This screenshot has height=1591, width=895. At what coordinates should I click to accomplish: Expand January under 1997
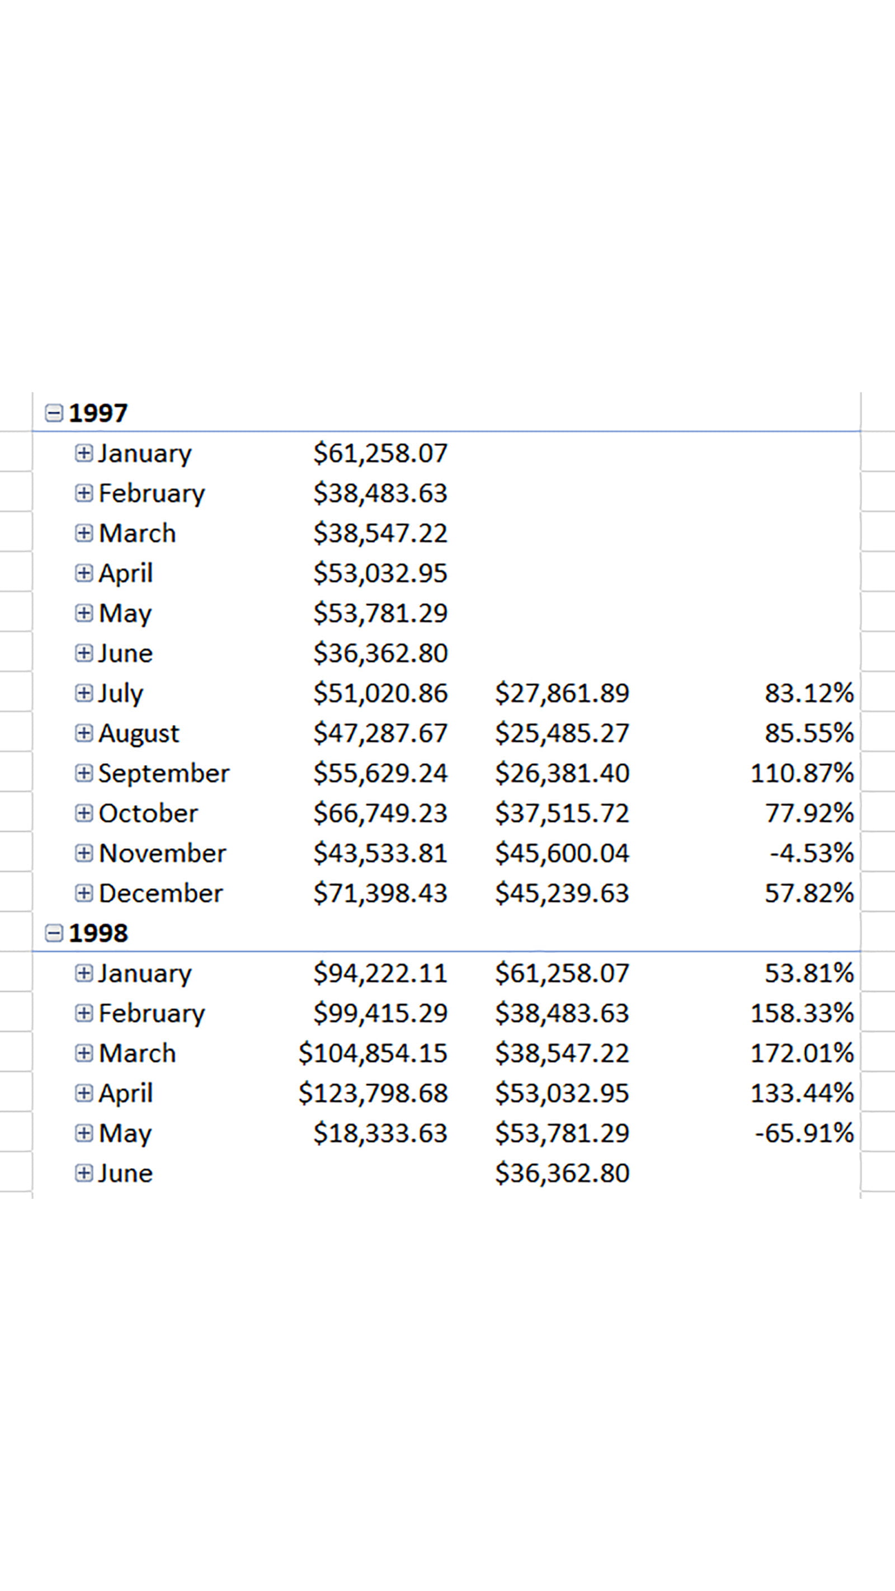pyautogui.click(x=83, y=453)
